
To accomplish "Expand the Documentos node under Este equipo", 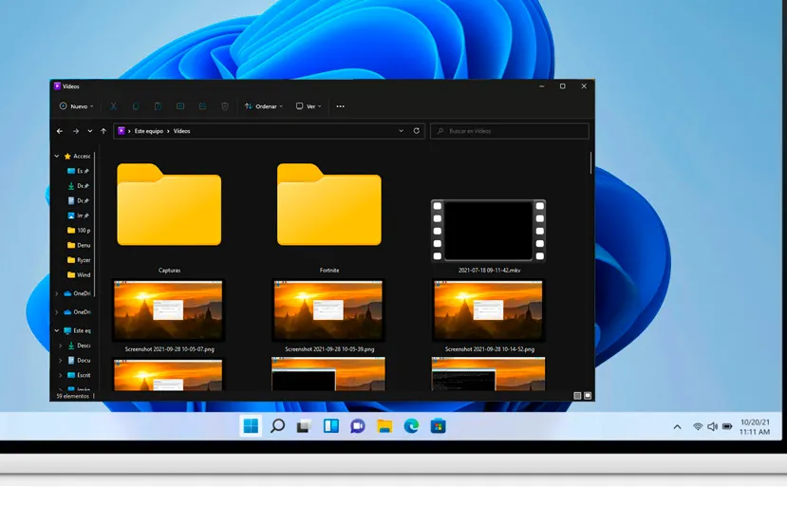I will pyautogui.click(x=60, y=361).
